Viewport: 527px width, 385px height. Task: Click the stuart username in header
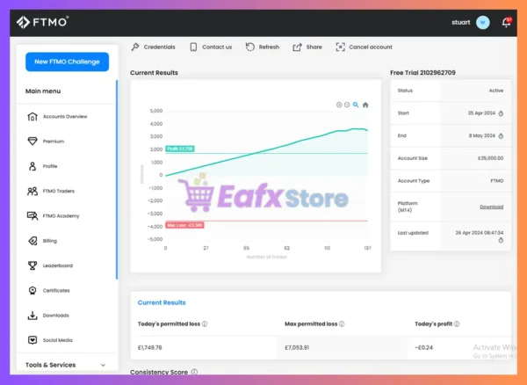point(461,23)
